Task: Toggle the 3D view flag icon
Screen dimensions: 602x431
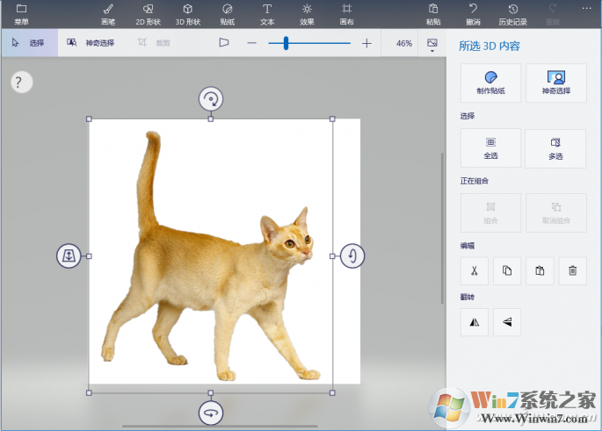Action: coord(224,42)
